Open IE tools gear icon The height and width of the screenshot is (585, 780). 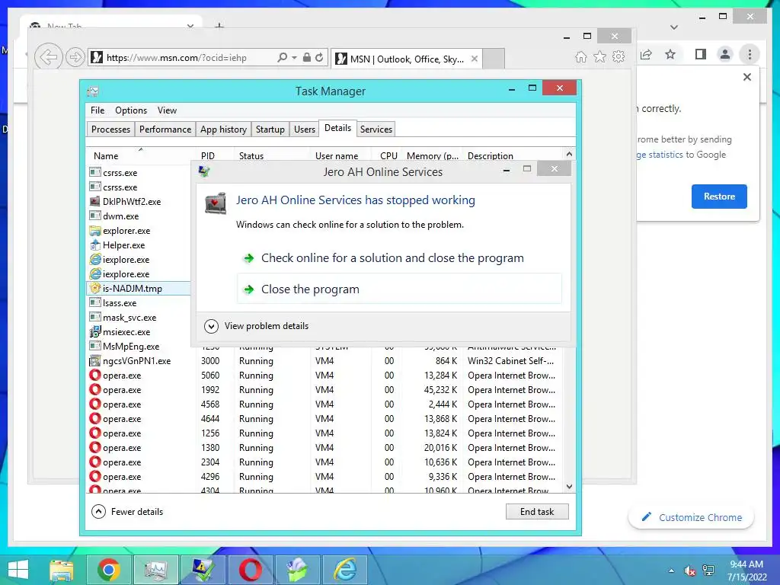(x=619, y=56)
